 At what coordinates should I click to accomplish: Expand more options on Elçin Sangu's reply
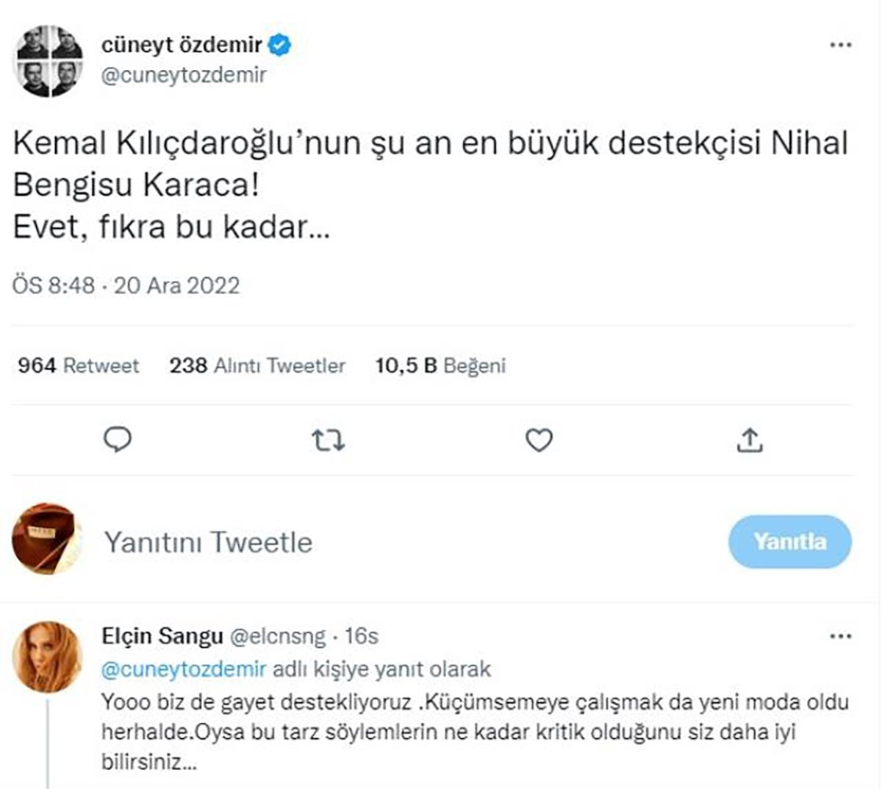point(840,636)
